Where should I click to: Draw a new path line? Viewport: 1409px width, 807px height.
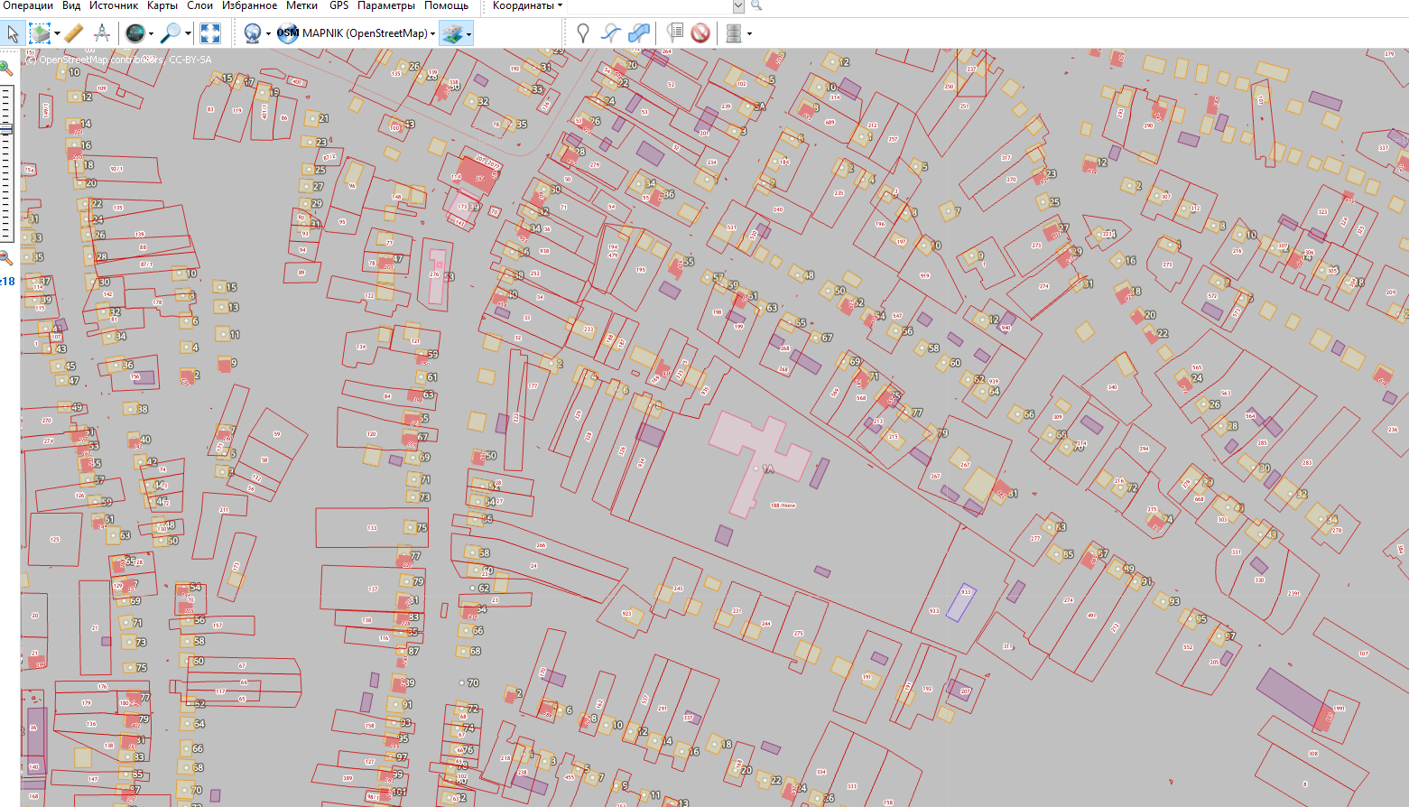611,33
